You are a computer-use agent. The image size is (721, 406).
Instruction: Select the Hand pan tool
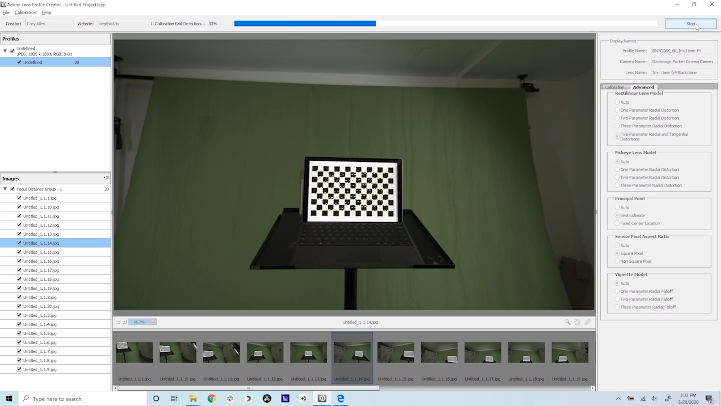coord(577,321)
